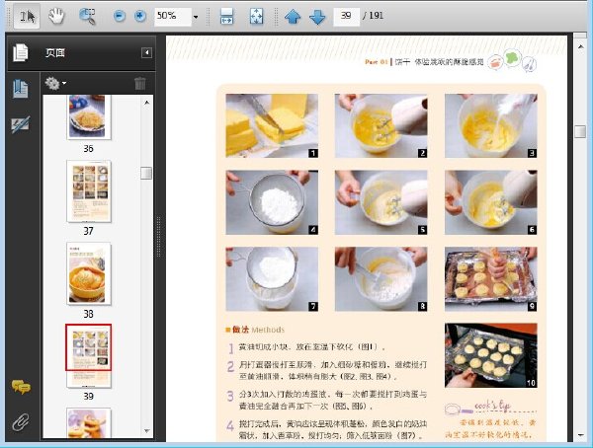Viewport: 593px width, 448px height.
Task: Click the thumbnail panel scroll down arrow
Action: pos(146,430)
